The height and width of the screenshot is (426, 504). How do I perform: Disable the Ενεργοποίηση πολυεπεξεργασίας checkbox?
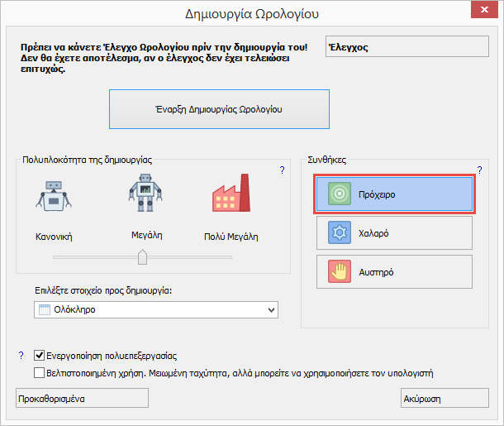tap(40, 356)
